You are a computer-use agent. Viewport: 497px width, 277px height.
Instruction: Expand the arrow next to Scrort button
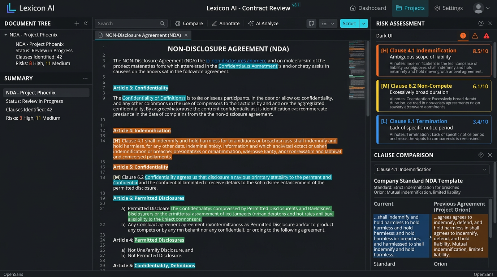(363, 23)
